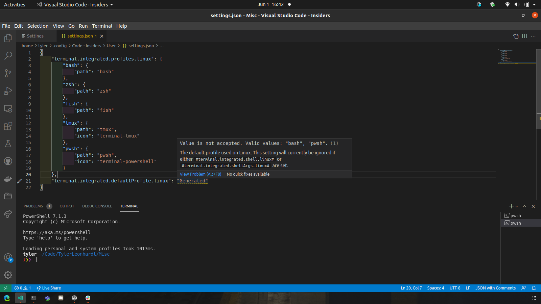Click JSON with Comments language mode indicator
Screen dimensions: 541x304
click(x=495, y=288)
